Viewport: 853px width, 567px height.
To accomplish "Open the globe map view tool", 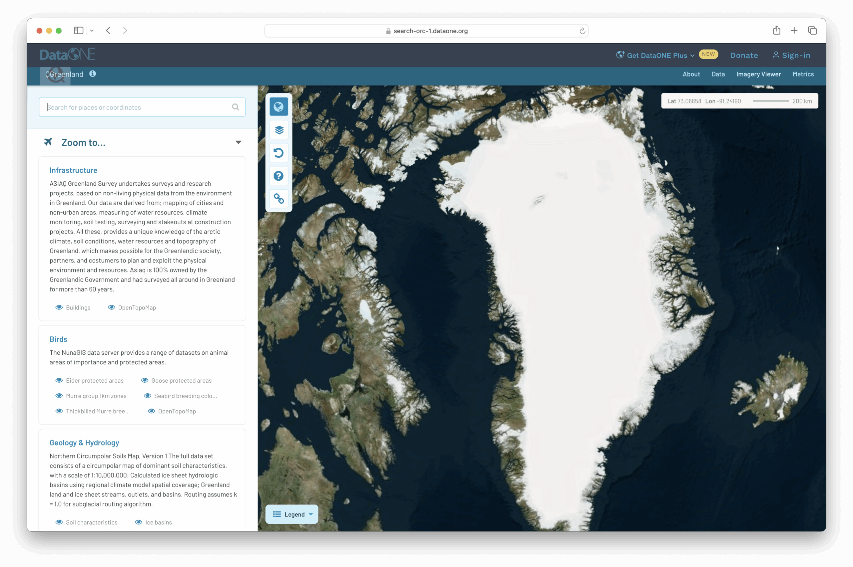I will pyautogui.click(x=279, y=107).
